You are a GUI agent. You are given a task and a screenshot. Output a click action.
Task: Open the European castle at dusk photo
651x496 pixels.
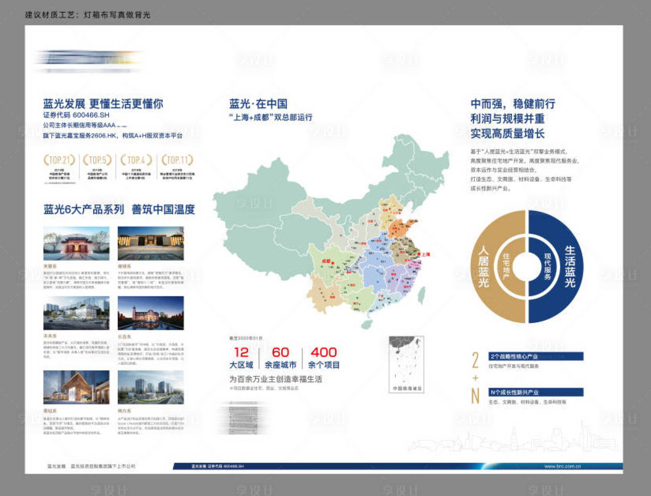pyautogui.click(x=151, y=313)
